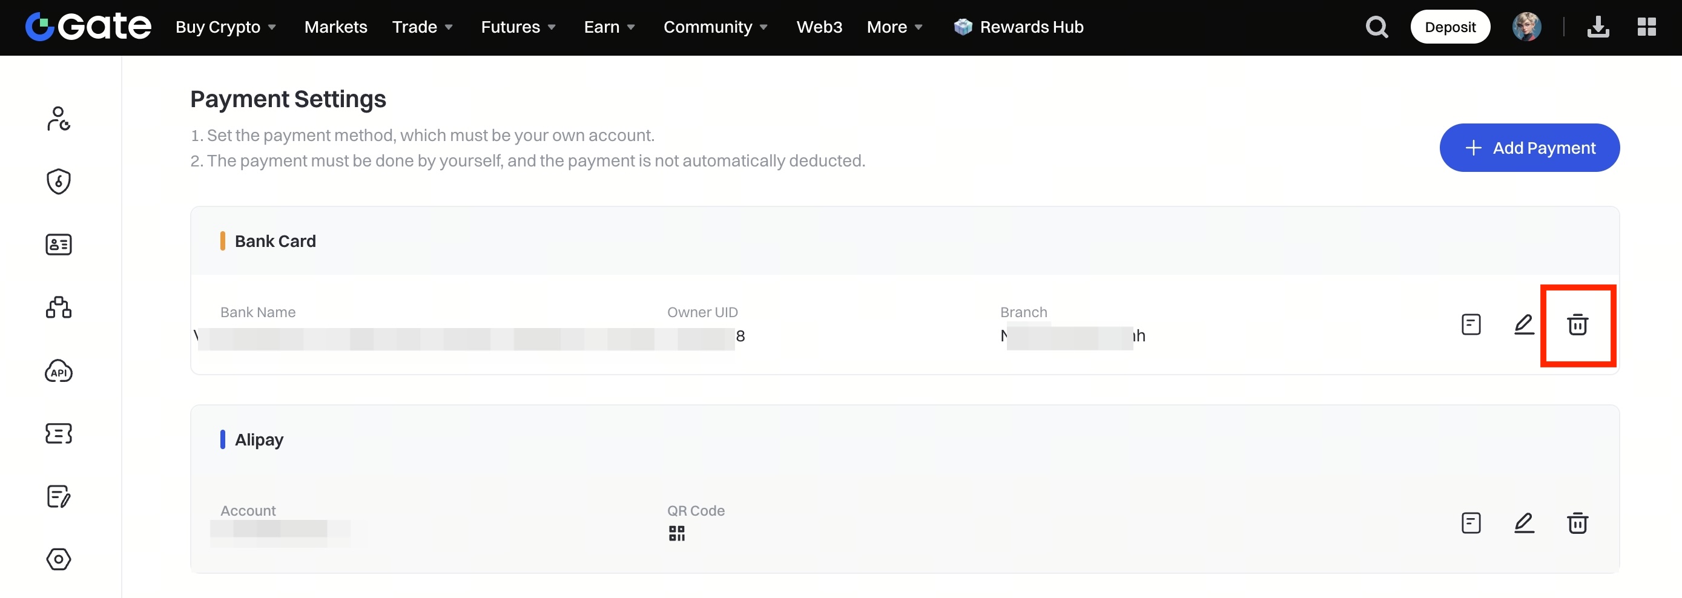1682x598 pixels.
Task: Edit the Alipay payment with pencil icon
Action: [x=1523, y=523]
